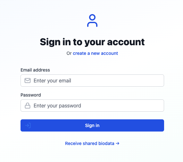Image resolution: width=183 pixels, height=162 pixels.
Task: Click the Email address label
Action: tap(35, 70)
